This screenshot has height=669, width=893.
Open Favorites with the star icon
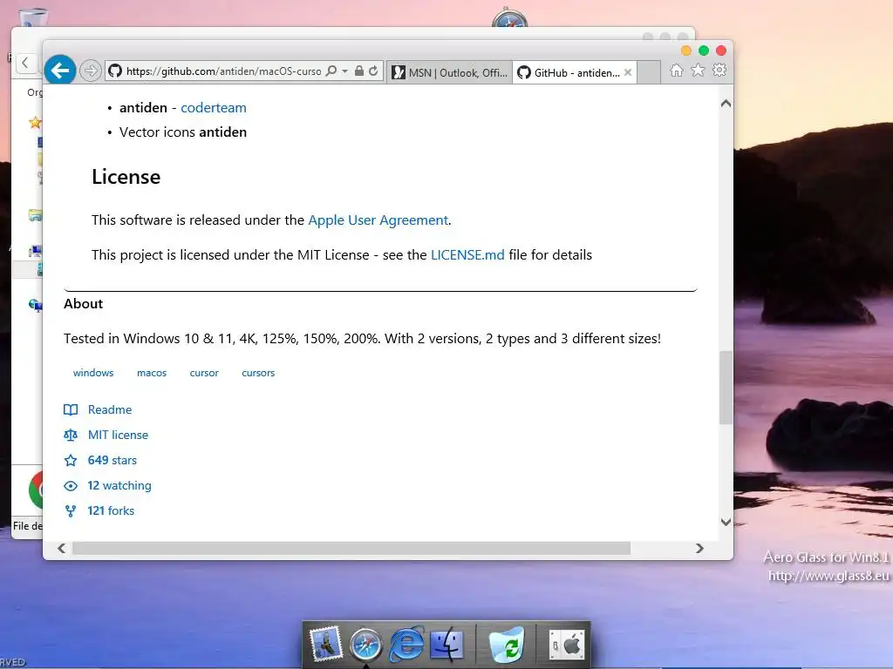tap(698, 70)
